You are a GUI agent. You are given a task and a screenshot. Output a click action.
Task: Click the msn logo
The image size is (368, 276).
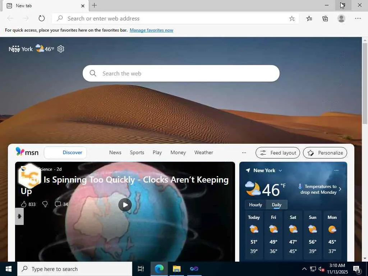[27, 152]
